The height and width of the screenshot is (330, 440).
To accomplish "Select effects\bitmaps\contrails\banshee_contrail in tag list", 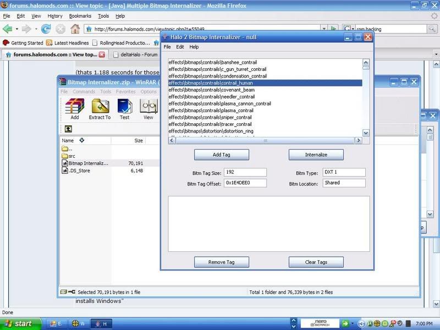I will tap(265, 62).
